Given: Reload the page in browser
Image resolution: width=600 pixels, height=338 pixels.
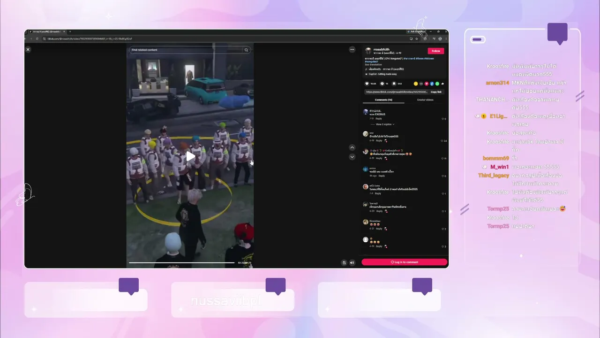Looking at the screenshot, I should (x=37, y=39).
